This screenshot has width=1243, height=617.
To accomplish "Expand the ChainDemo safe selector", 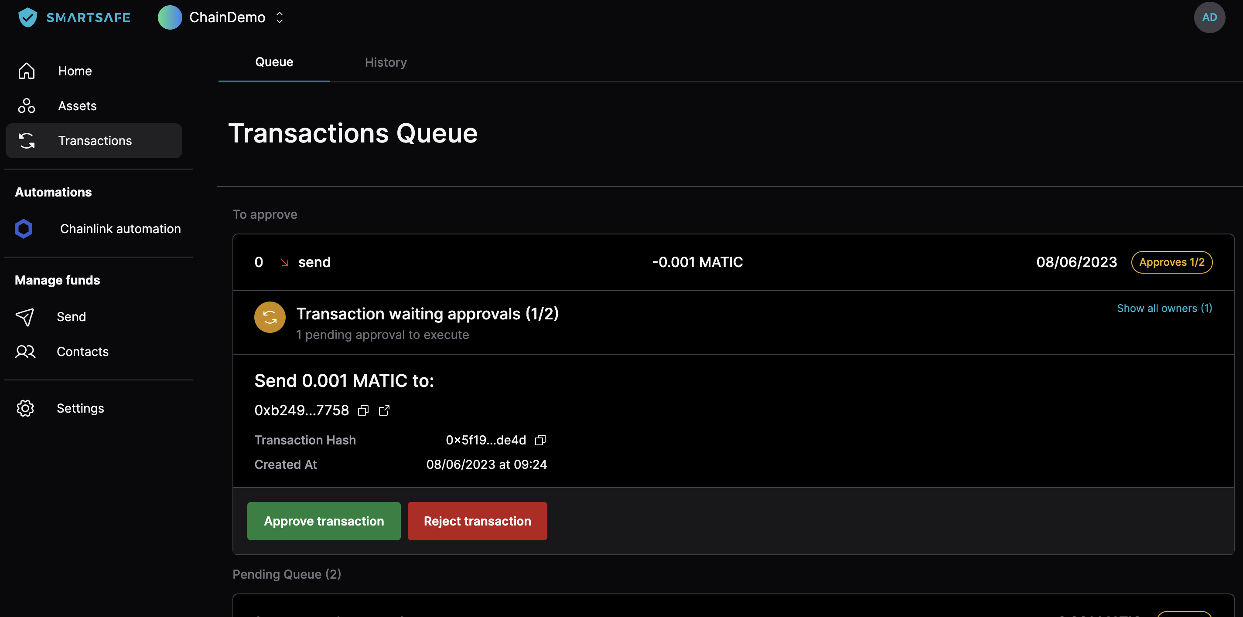I will (280, 17).
